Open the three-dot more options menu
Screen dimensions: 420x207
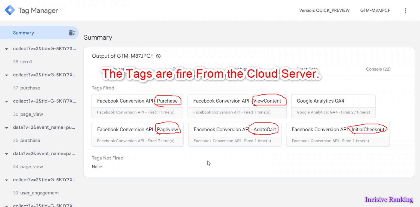tap(406, 11)
